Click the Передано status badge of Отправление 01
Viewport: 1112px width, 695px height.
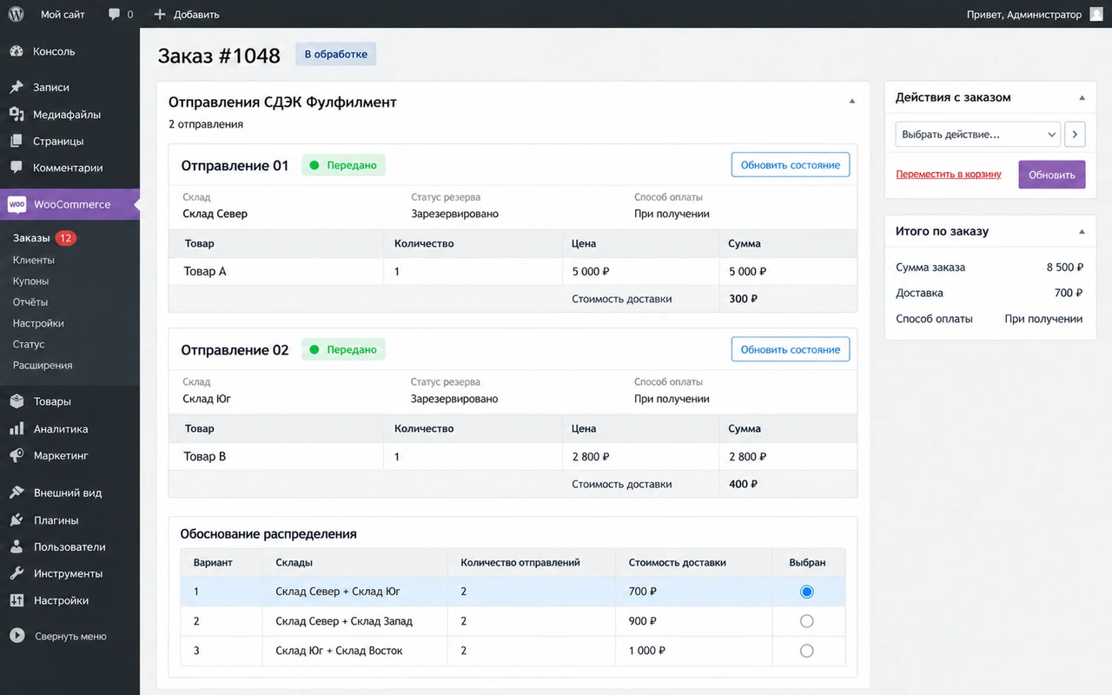tap(343, 165)
